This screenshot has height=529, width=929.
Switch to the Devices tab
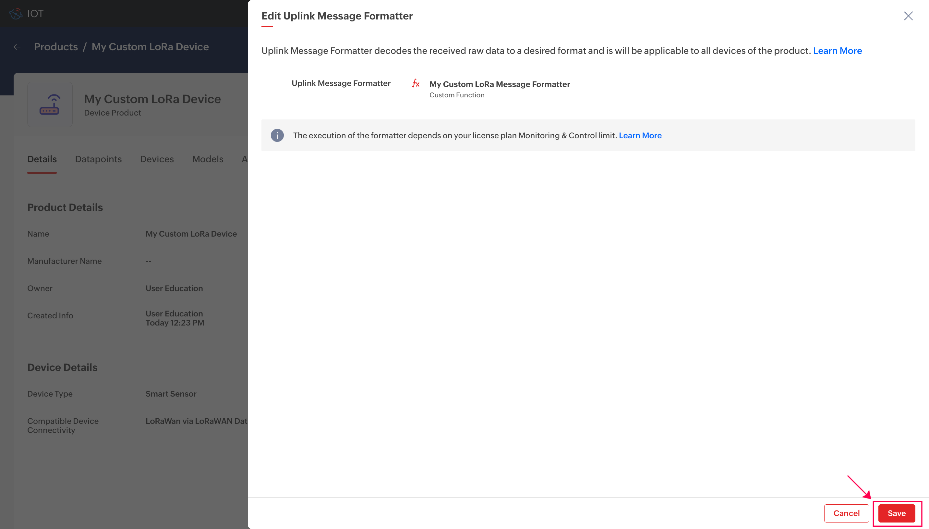click(x=157, y=159)
